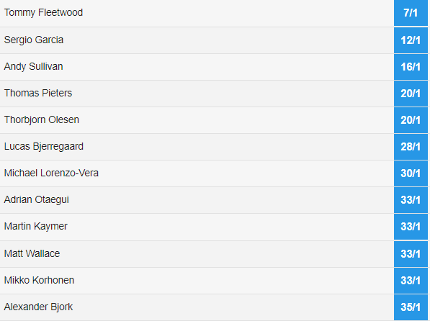The image size is (430, 321).
Task: Select Adrian Otaegui 33/1 odds button
Action: (411, 200)
